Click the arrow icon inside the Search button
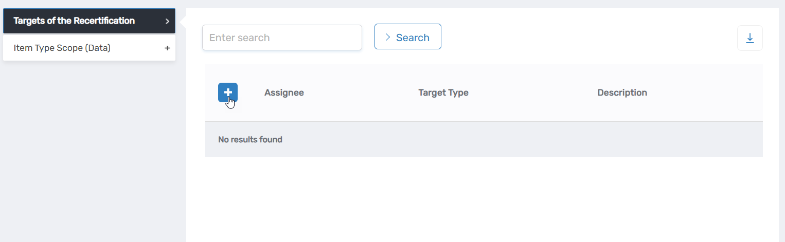The height and width of the screenshot is (242, 785). point(388,37)
